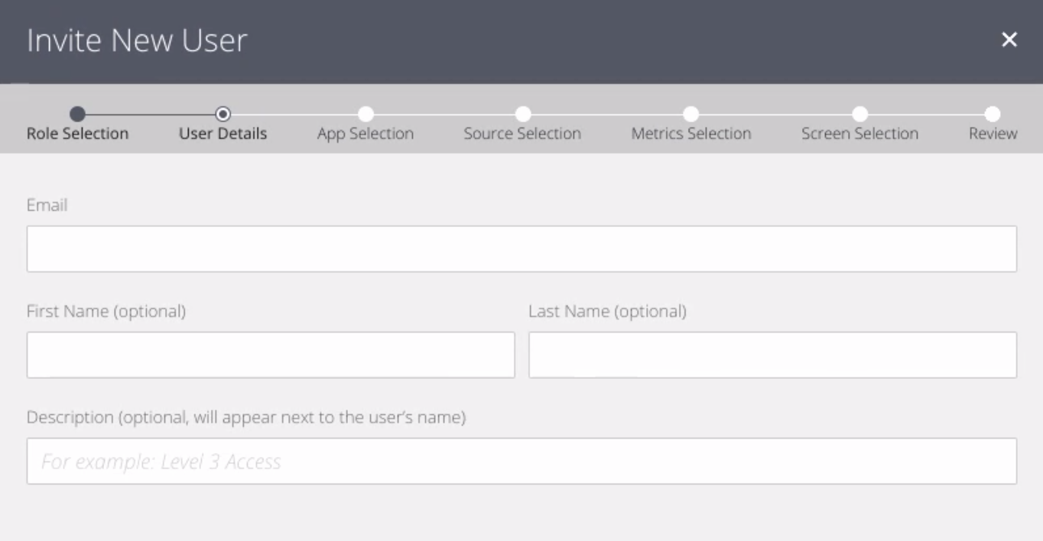Click the App Selection step dot

click(x=366, y=114)
